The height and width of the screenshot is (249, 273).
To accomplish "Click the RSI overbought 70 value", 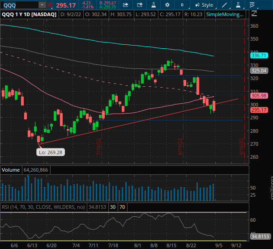I will point(122,207).
